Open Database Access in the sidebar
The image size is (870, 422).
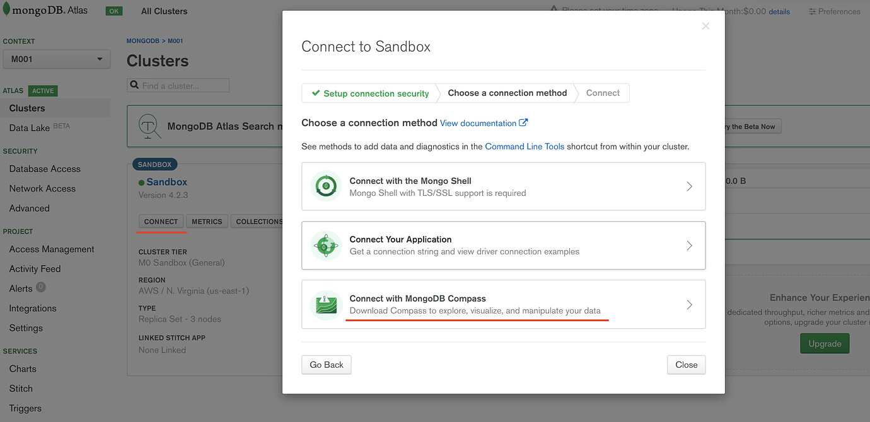click(x=45, y=169)
